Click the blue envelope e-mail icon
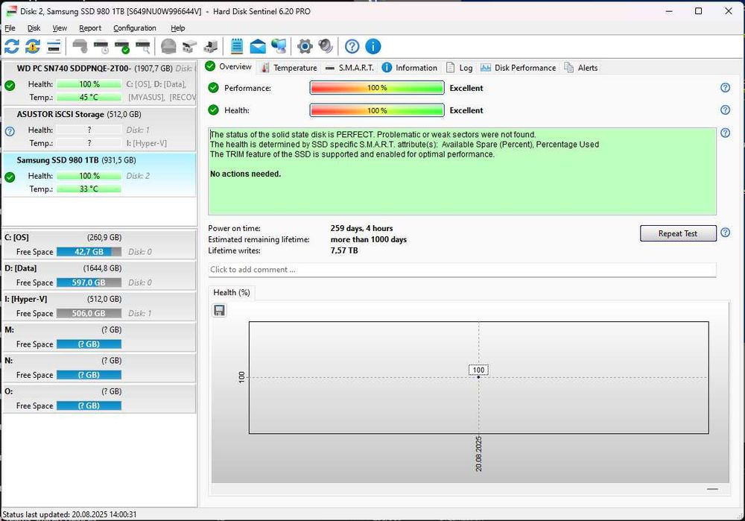The width and height of the screenshot is (745, 521). (x=258, y=46)
